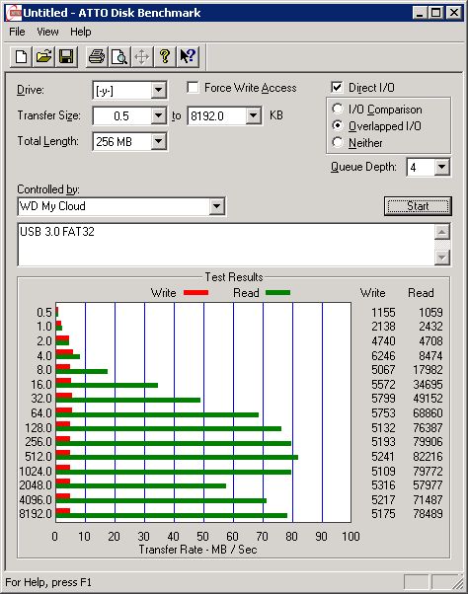This screenshot has width=468, height=594.
Task: Uncheck the Direct I/O checkbox
Action: (x=337, y=88)
